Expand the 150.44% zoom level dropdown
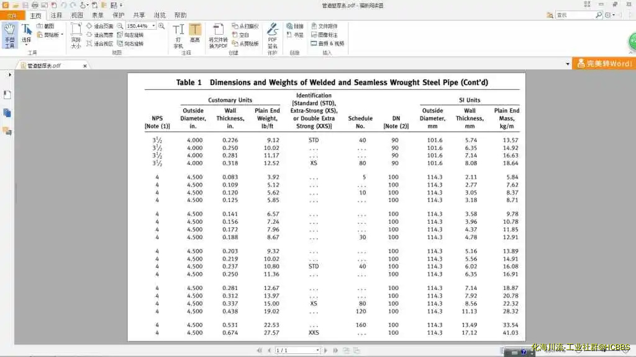Image resolution: width=636 pixels, height=357 pixels. (153, 26)
